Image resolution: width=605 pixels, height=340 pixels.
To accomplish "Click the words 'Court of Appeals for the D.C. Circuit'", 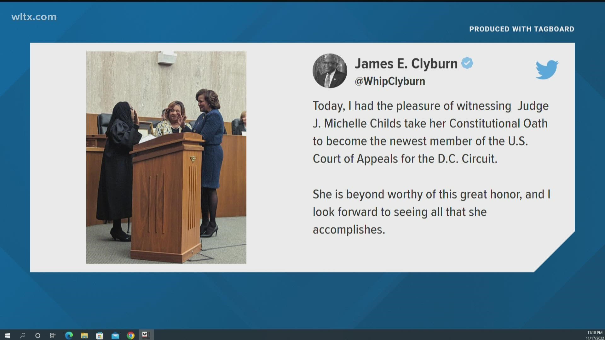I will click(x=405, y=159).
